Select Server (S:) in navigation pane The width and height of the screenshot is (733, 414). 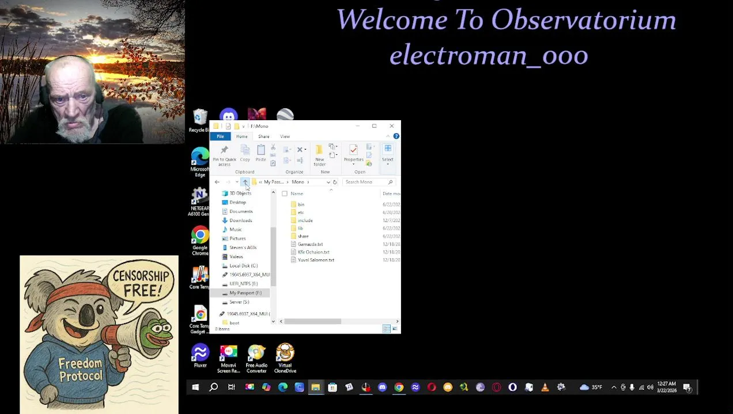[239, 302]
